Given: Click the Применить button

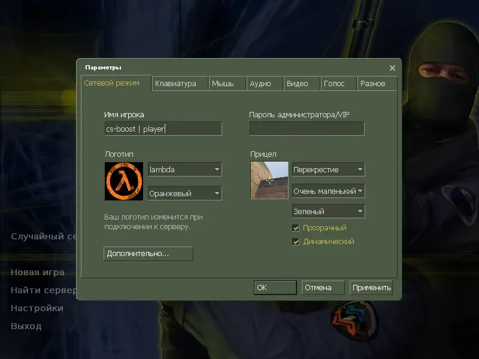Looking at the screenshot, I should click(371, 288).
